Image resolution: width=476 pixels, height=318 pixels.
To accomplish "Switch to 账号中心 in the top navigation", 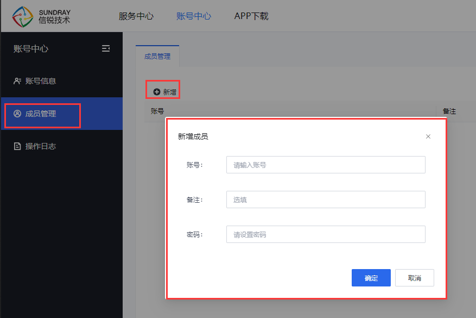I will [194, 16].
